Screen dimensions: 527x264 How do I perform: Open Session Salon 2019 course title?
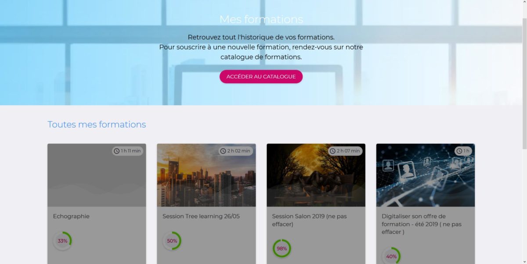[x=309, y=220]
